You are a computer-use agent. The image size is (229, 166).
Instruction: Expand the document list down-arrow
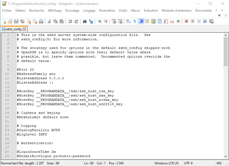[219, 16]
